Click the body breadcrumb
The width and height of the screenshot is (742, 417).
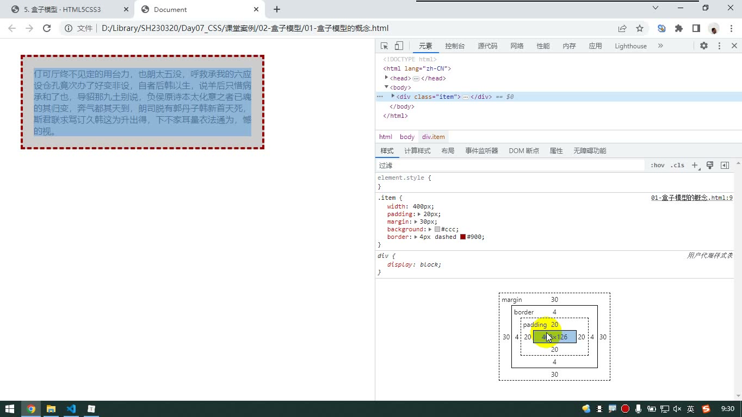407,137
